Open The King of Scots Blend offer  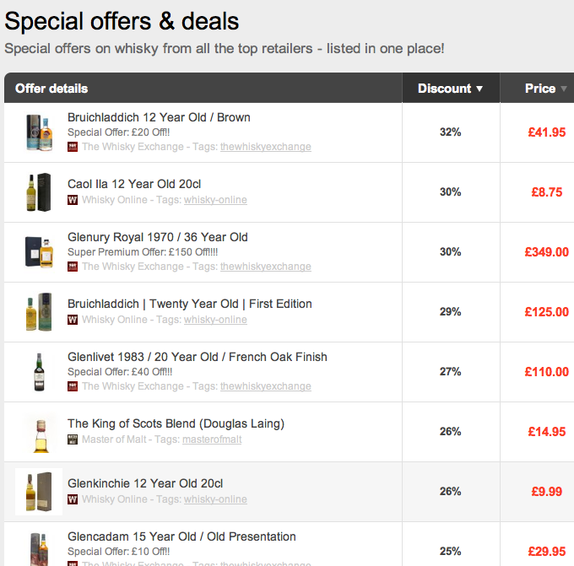(x=176, y=423)
